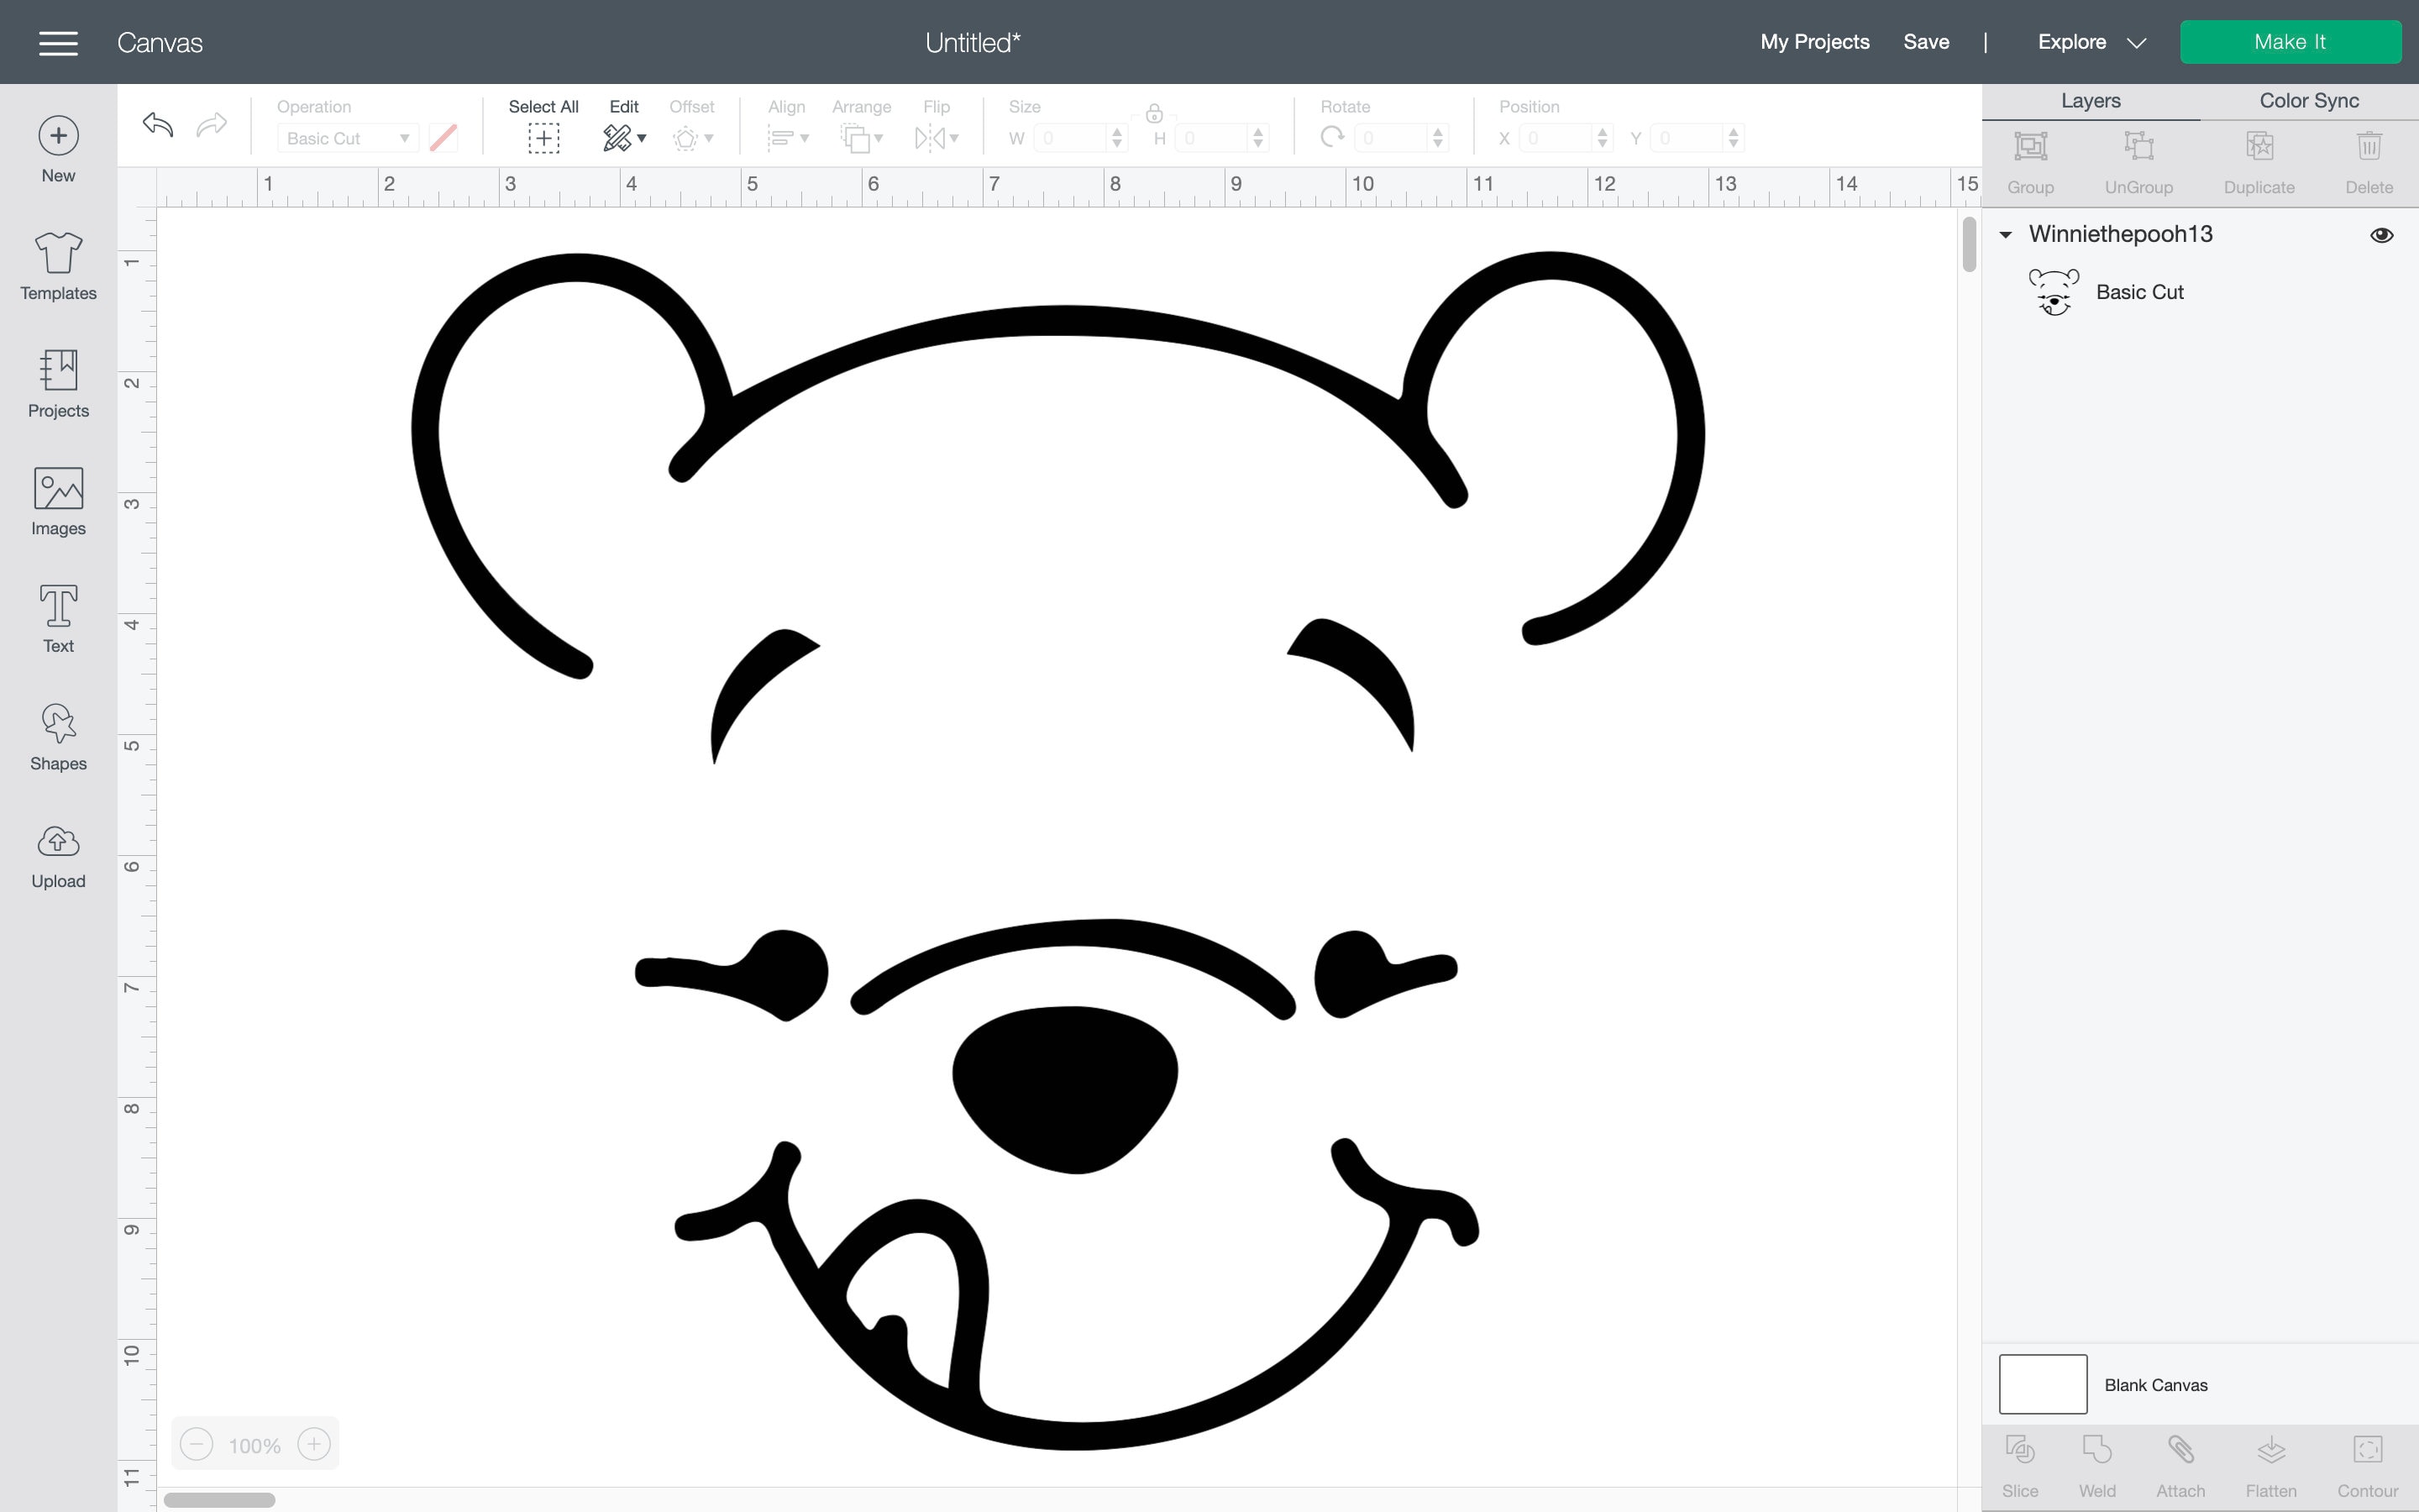Open the Upload panel
The width and height of the screenshot is (2419, 1512).
(x=58, y=856)
